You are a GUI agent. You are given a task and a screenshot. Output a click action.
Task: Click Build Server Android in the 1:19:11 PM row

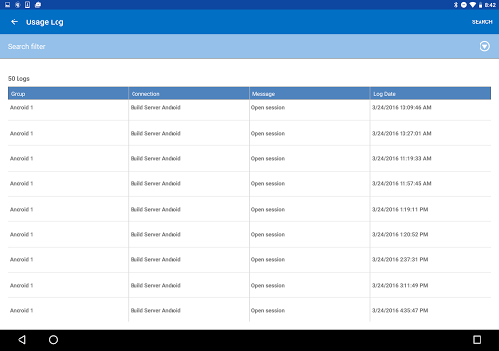(x=155, y=209)
